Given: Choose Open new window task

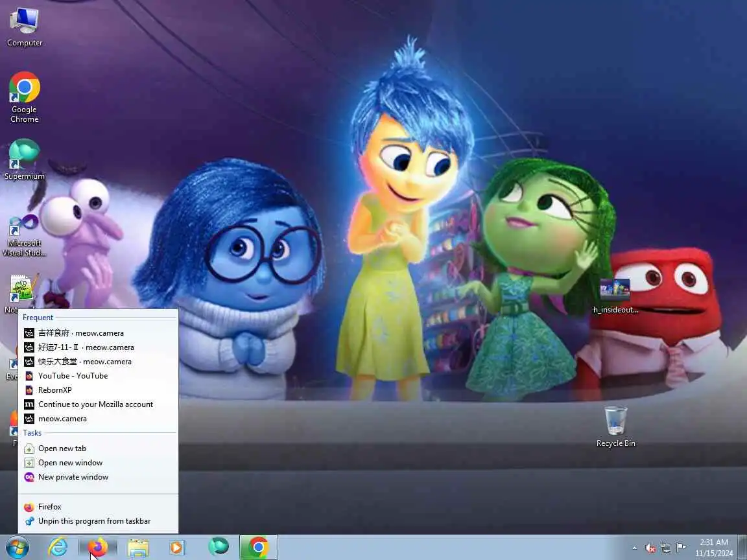Looking at the screenshot, I should coord(98,463).
